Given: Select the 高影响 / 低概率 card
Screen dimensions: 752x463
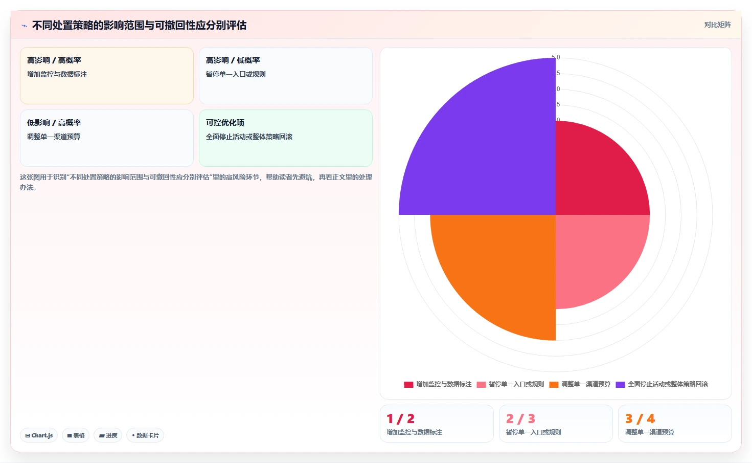Looking at the screenshot, I should 286,76.
